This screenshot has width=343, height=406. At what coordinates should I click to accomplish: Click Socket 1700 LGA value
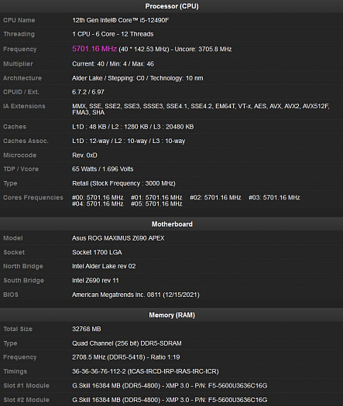[x=97, y=252]
